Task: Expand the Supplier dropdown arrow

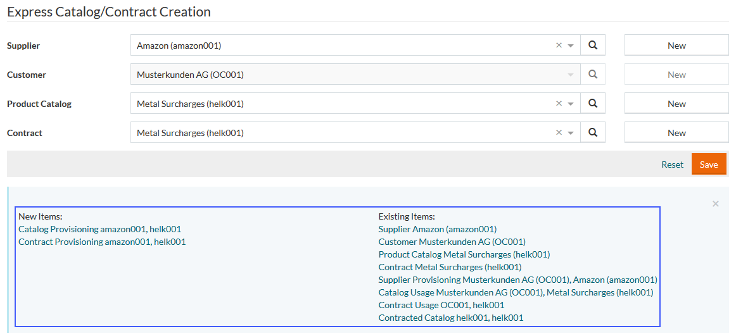Action: 571,46
